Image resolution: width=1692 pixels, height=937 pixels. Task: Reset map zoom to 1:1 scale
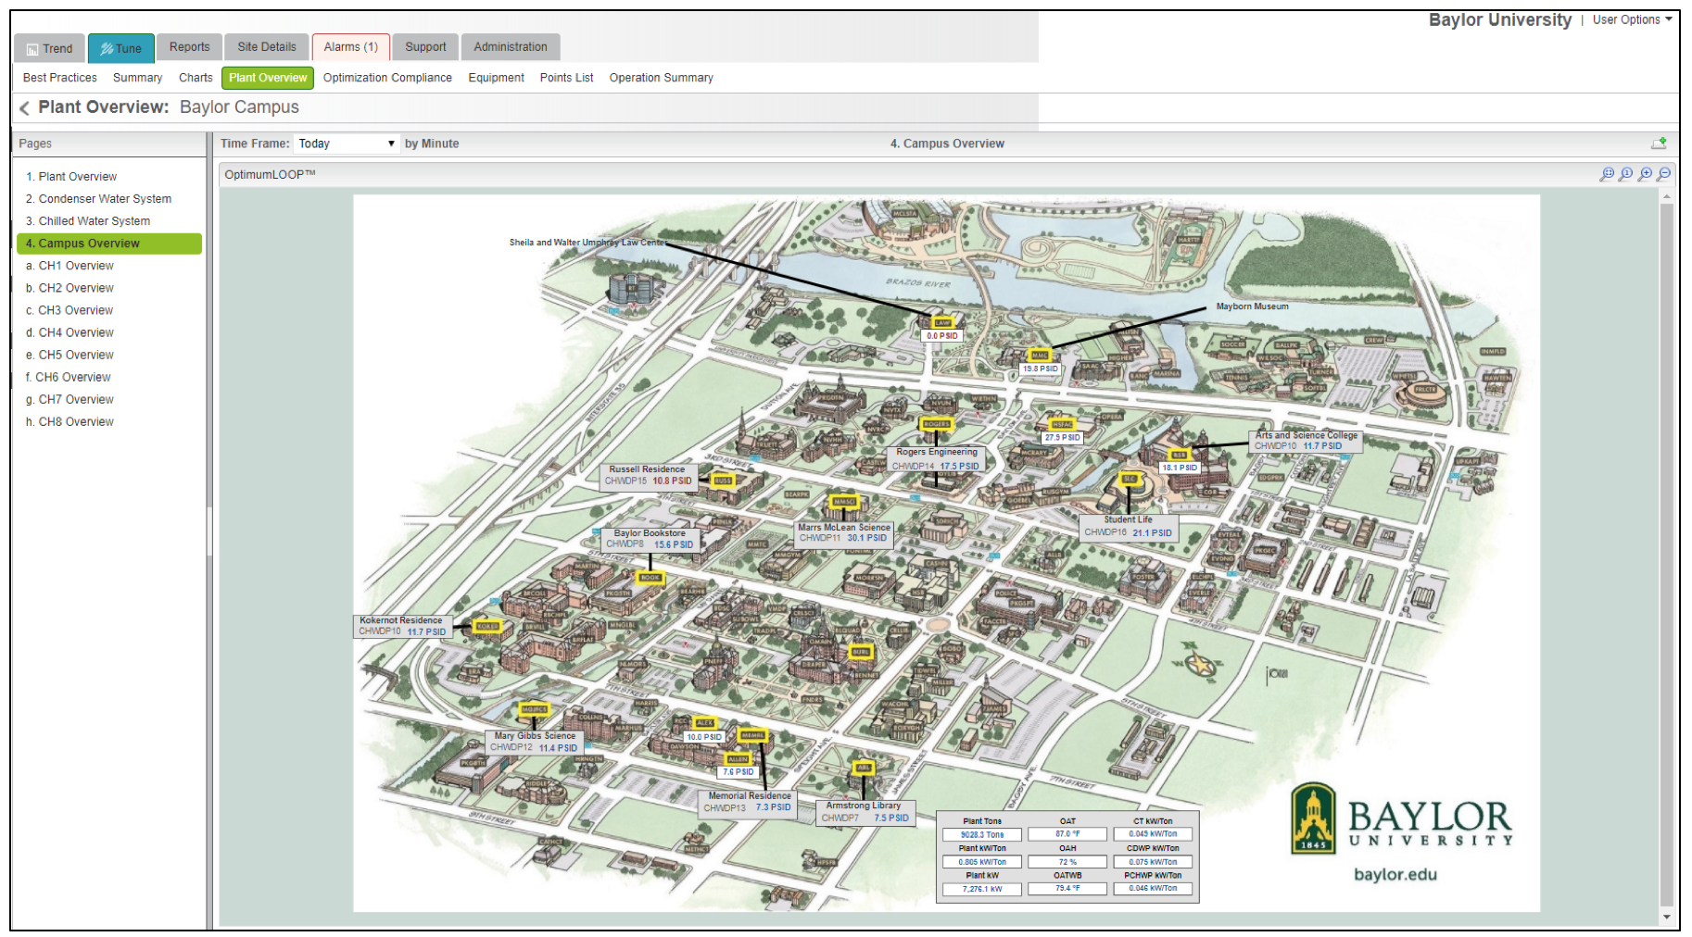(x=1627, y=173)
